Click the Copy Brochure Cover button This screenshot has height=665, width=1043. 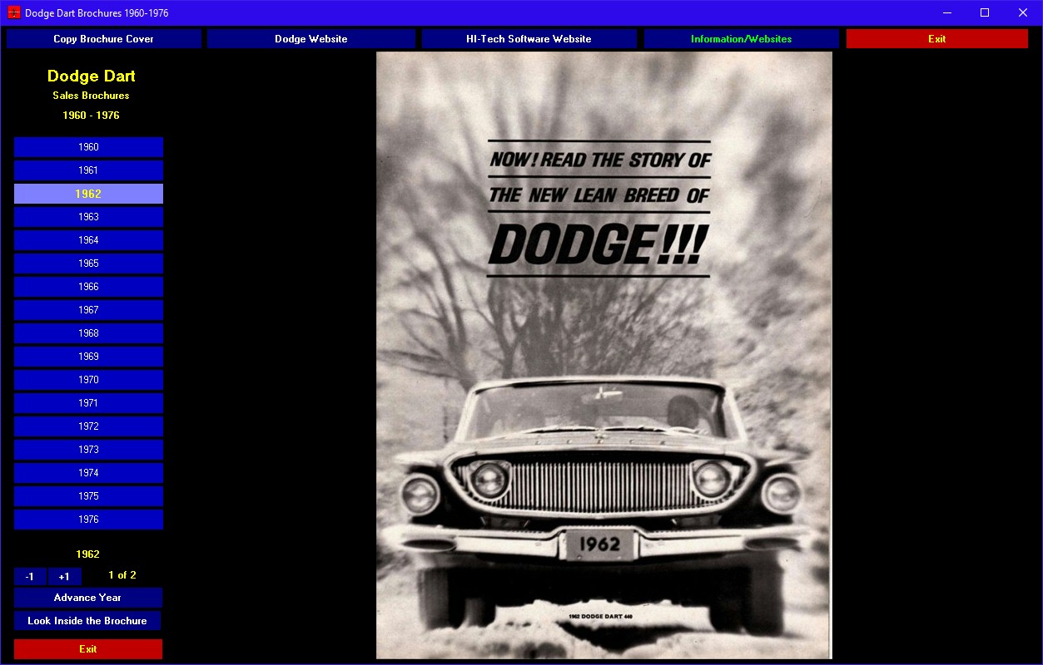pos(104,39)
